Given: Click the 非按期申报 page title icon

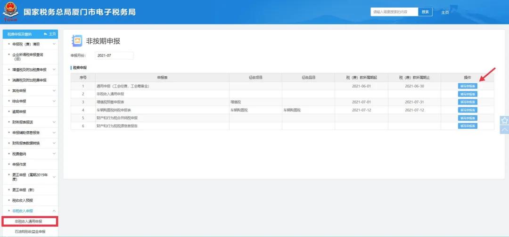Looking at the screenshot, I should tap(77, 41).
